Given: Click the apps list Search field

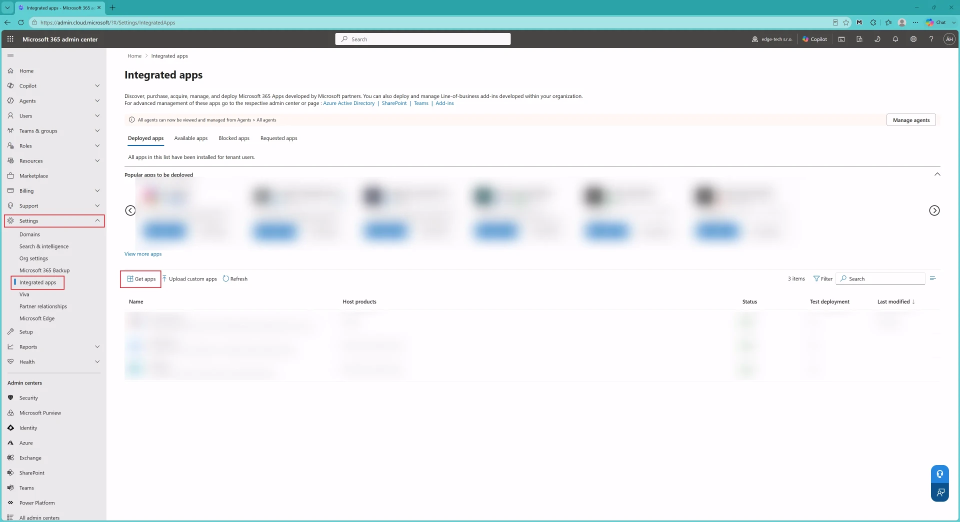Looking at the screenshot, I should [881, 279].
